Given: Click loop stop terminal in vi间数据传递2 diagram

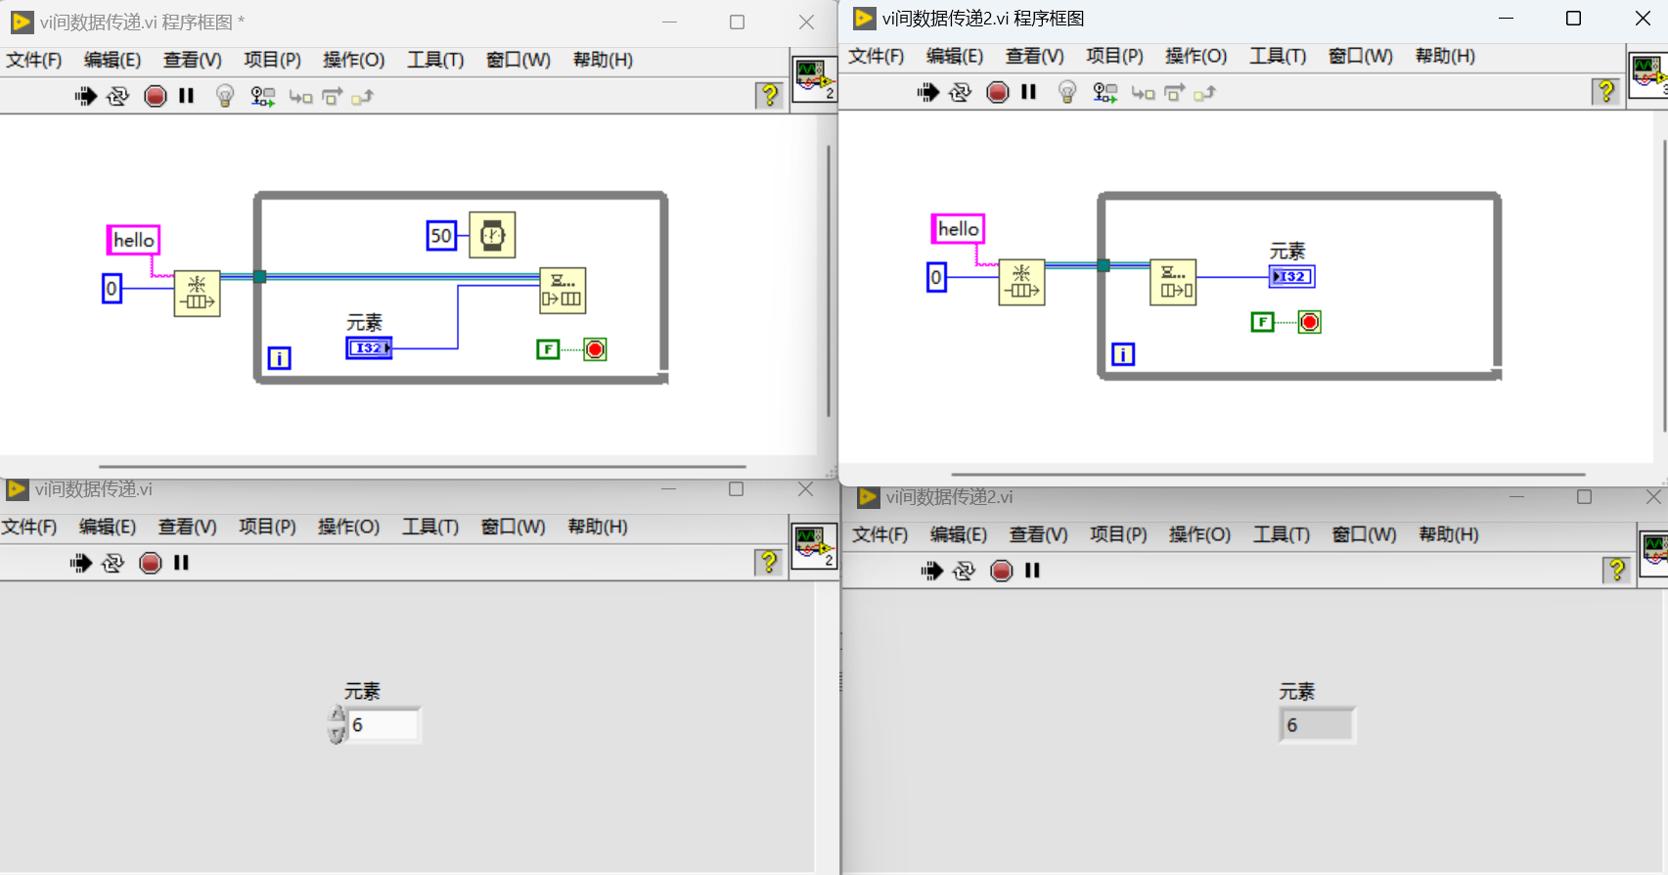Looking at the screenshot, I should coord(1310,322).
